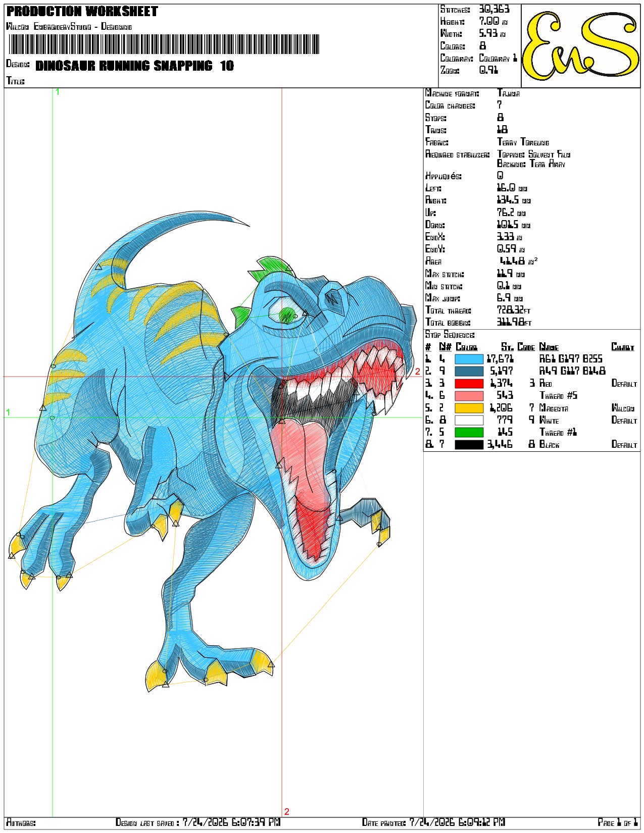Screen dimensions: 644x833
Task: Select the Right value '134.5 mm'
Action: (514, 200)
